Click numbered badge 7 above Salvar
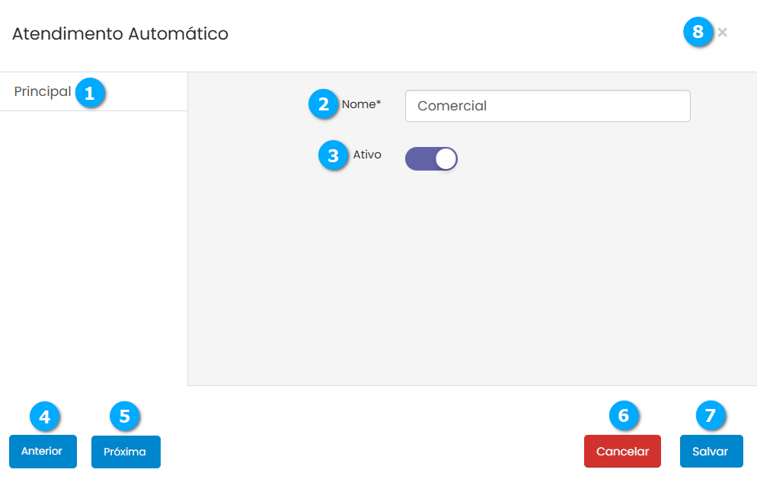This screenshot has height=479, width=757. pos(711,415)
